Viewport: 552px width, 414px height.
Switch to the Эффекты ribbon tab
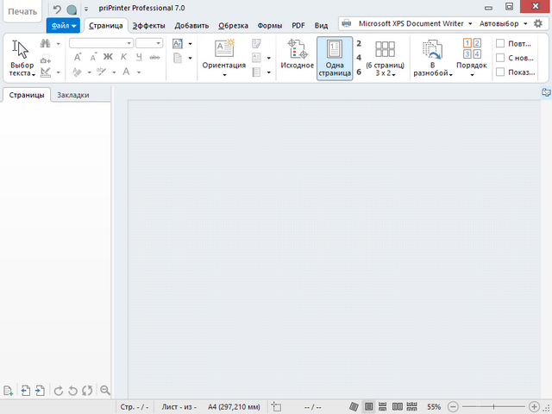148,26
